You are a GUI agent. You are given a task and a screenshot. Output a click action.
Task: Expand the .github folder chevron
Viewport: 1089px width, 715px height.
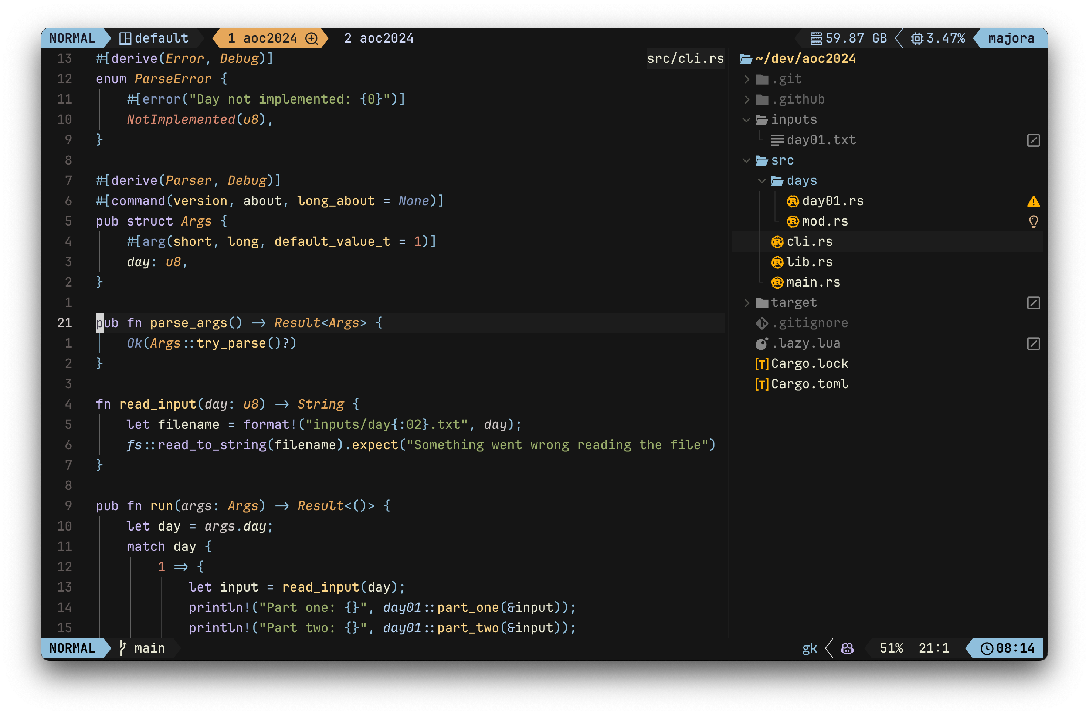(746, 100)
